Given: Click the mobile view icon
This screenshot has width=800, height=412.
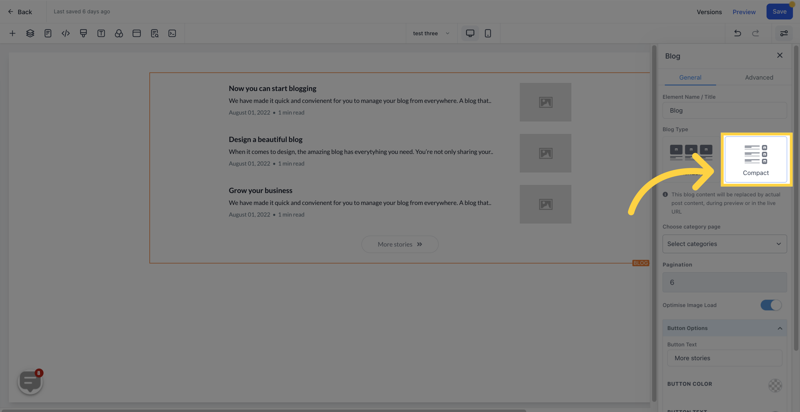Looking at the screenshot, I should pos(488,33).
